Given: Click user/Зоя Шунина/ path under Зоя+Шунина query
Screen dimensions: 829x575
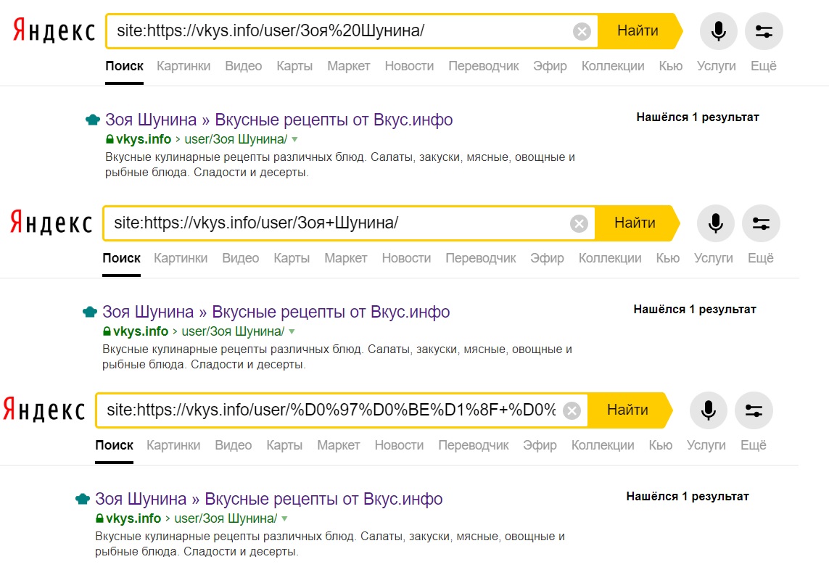Looking at the screenshot, I should tap(233, 331).
